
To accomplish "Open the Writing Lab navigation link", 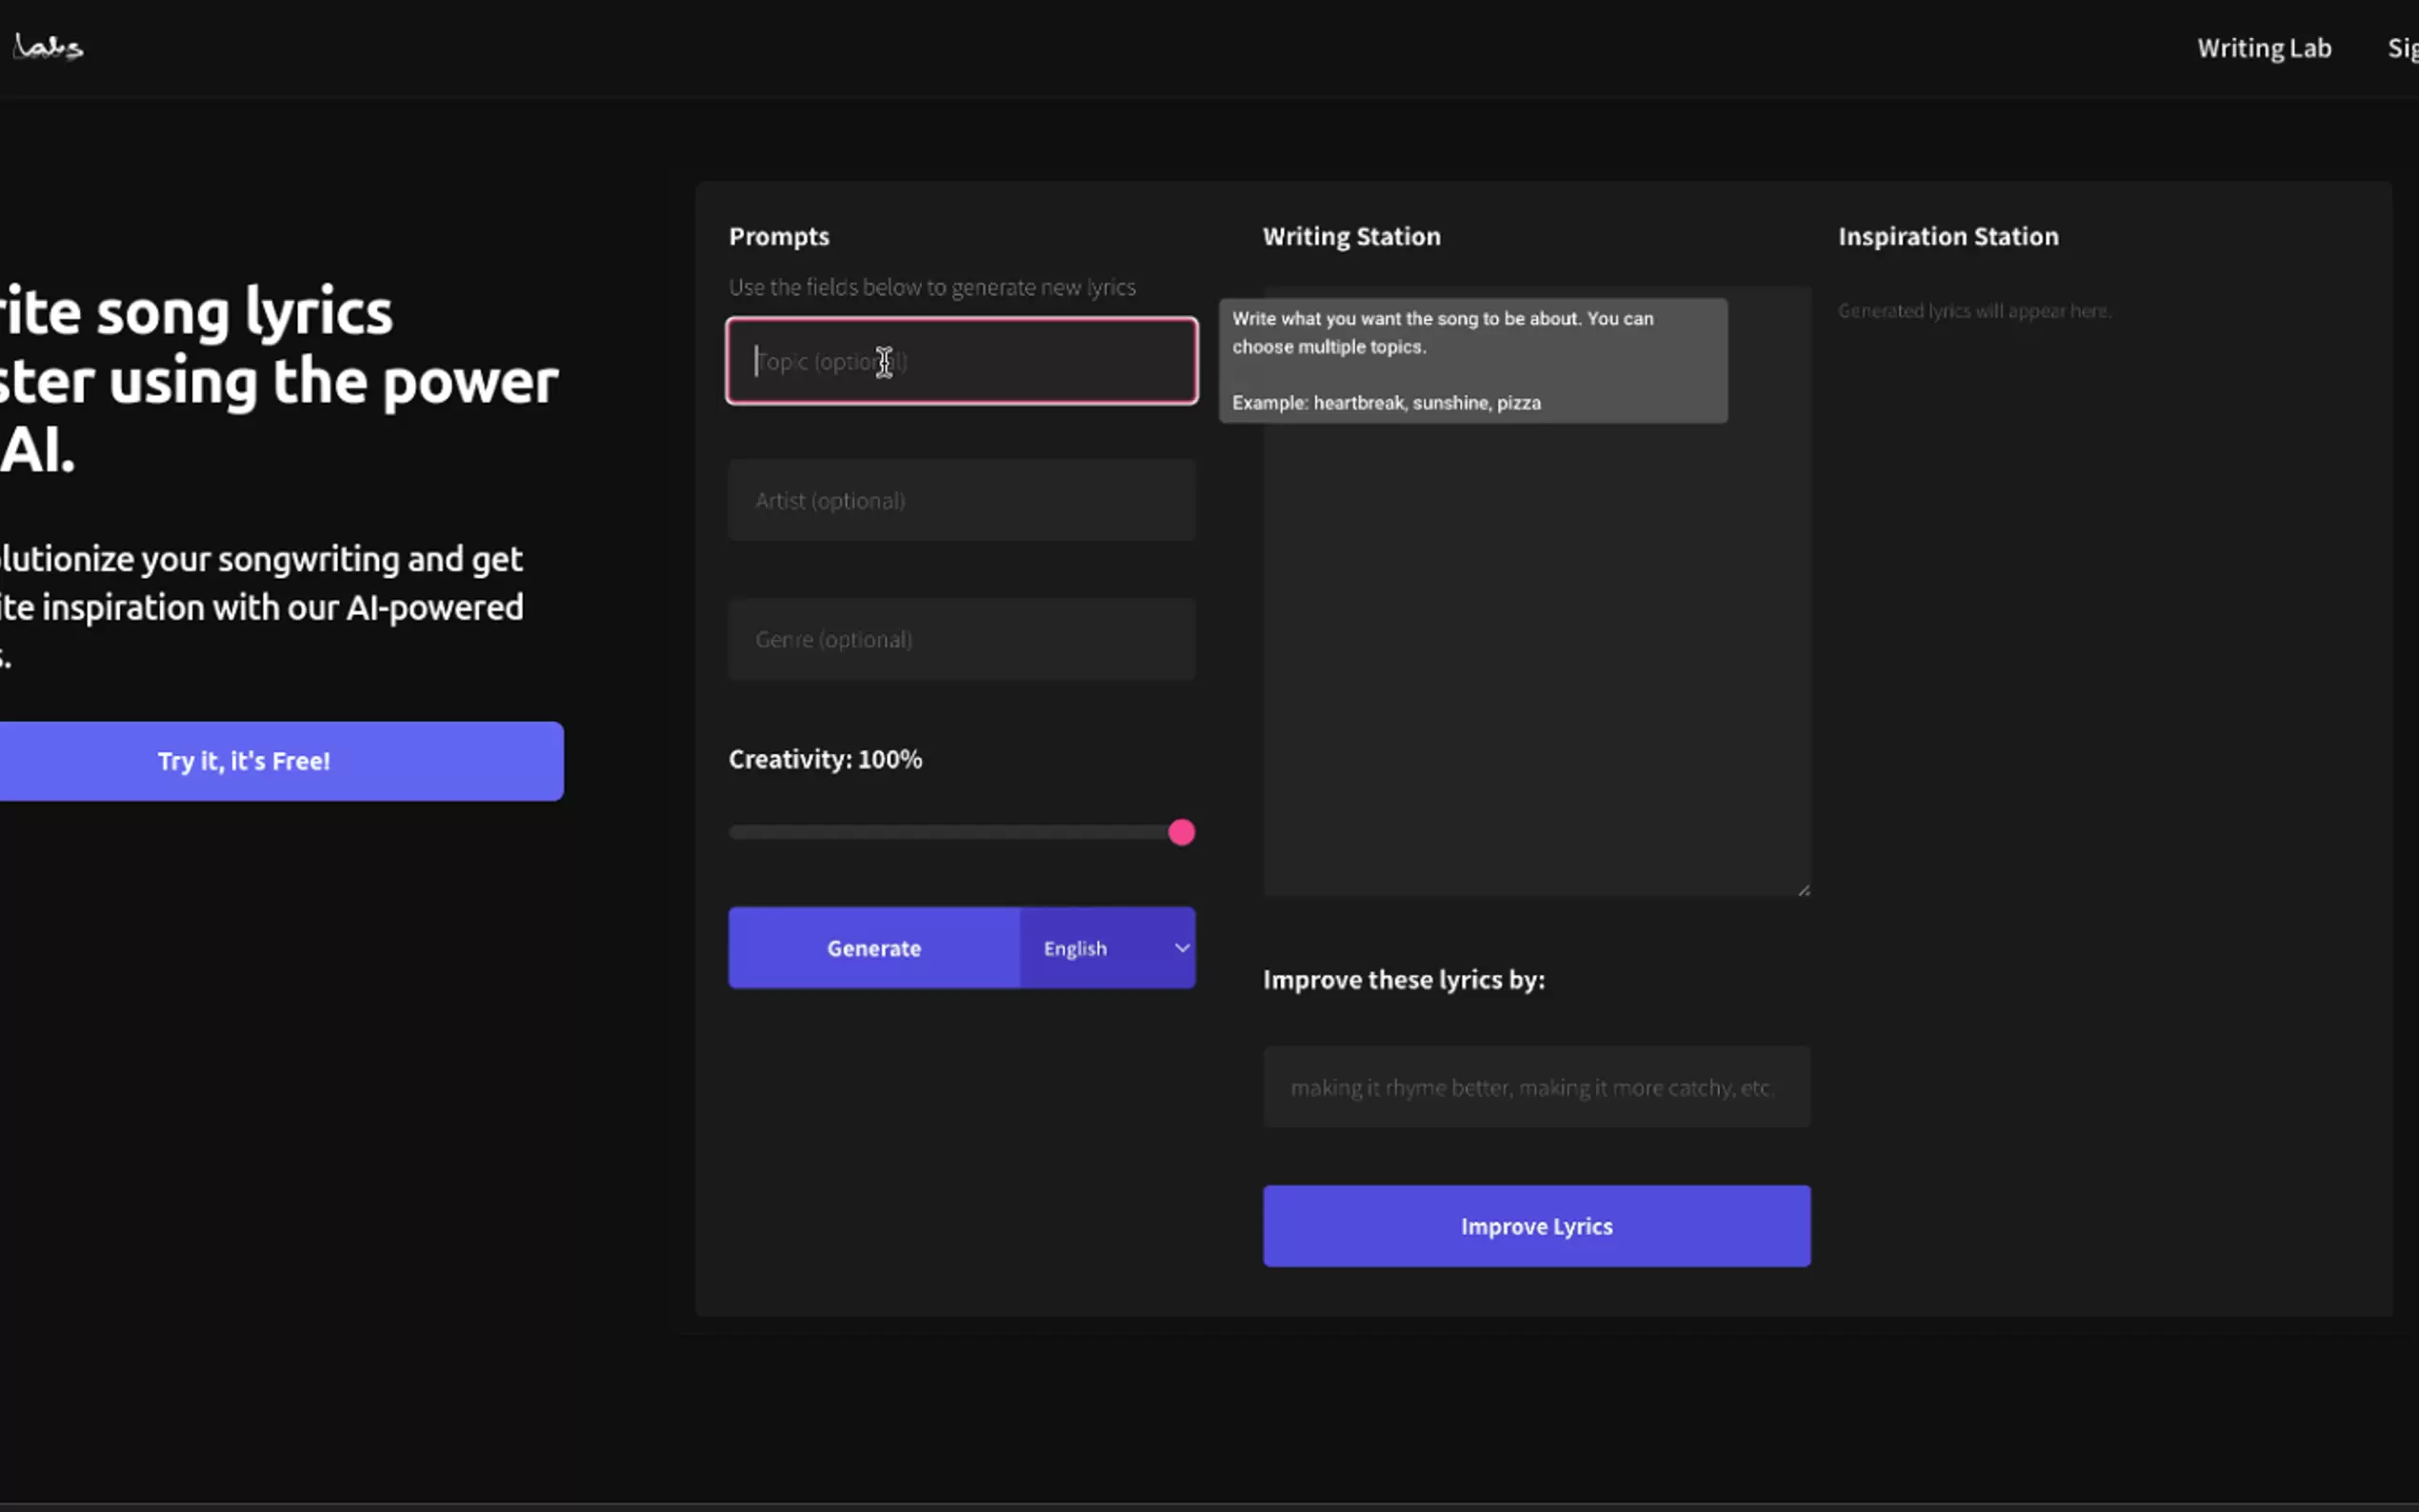I will pos(2263,48).
